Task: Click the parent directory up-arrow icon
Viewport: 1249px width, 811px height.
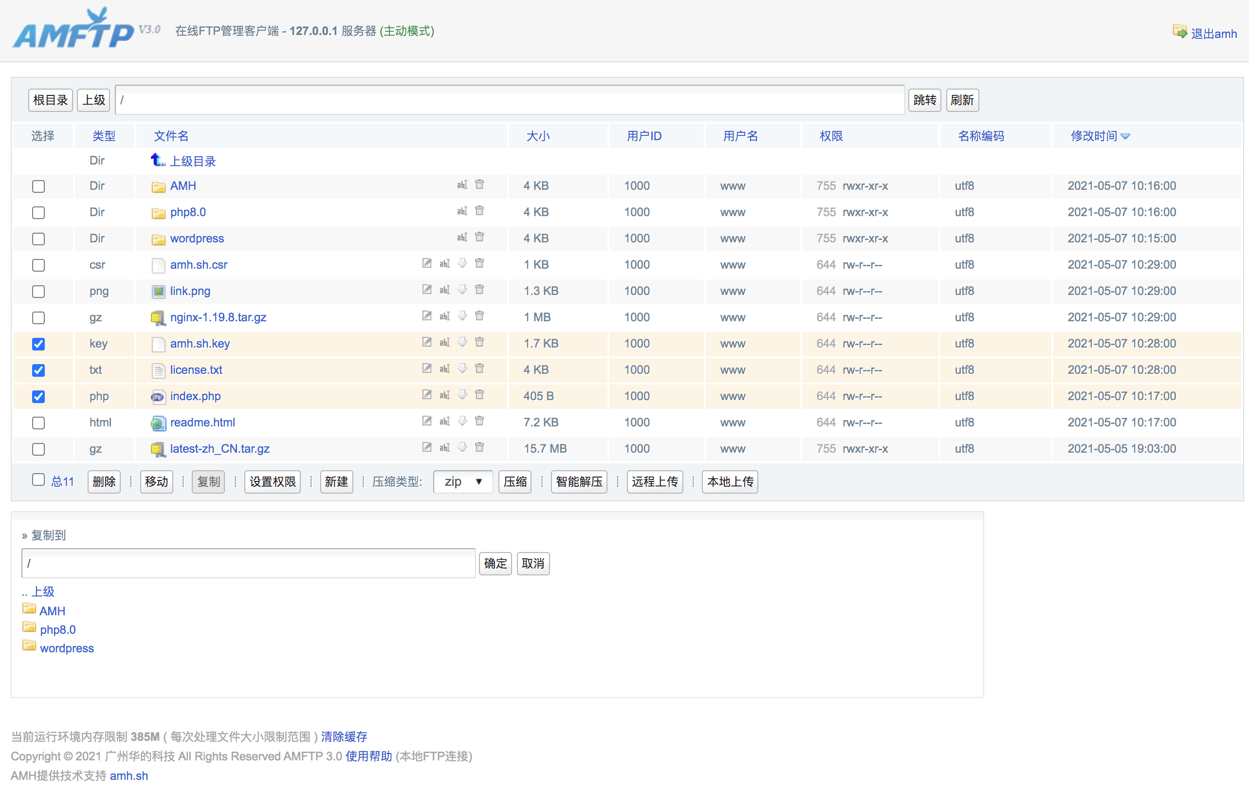Action: tap(157, 160)
